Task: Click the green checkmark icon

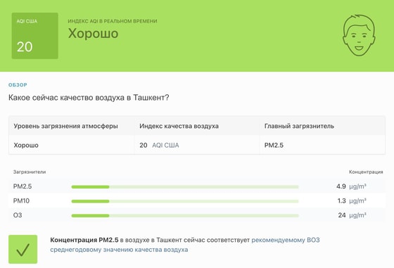Action: click(x=23, y=249)
